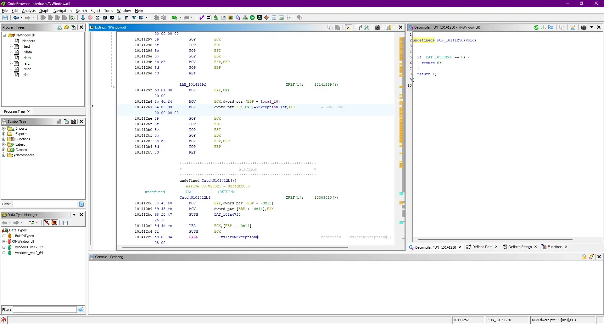Image resolution: width=604 pixels, height=324 pixels.
Task: Open Memory Map toolbar icon
Action: click(260, 18)
